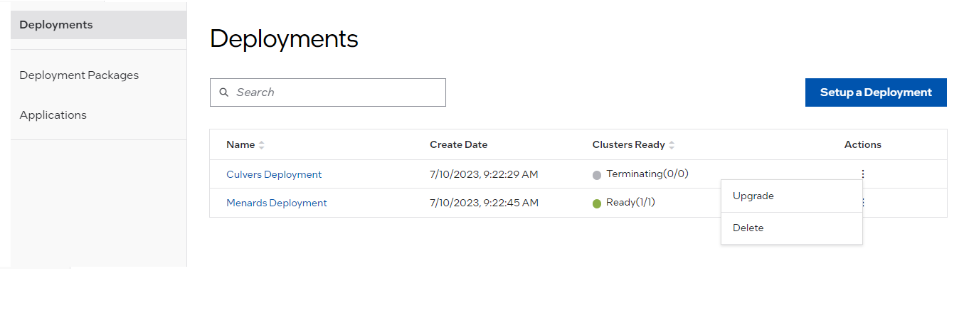The image size is (969, 313).
Task: Click the Clusters Ready column header text
Action: [628, 144]
